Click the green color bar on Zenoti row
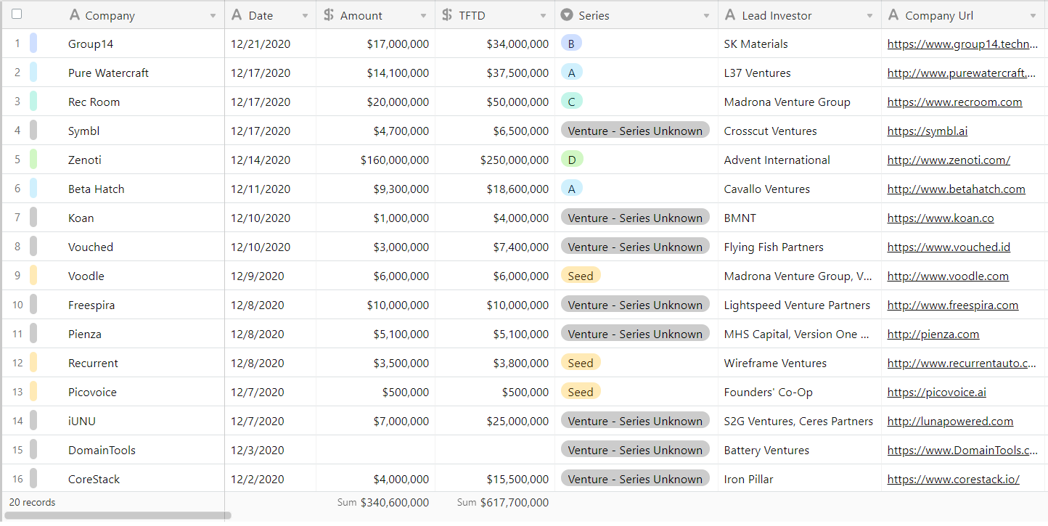The height and width of the screenshot is (526, 1048). [33, 160]
